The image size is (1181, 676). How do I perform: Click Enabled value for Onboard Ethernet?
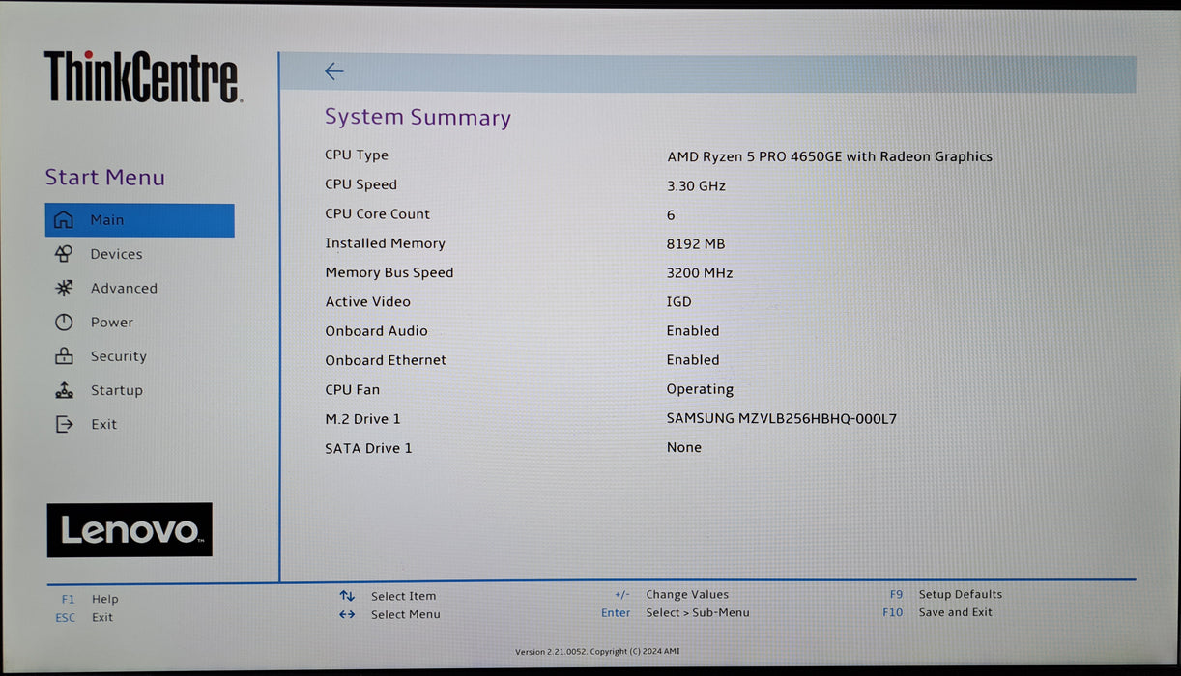[693, 360]
